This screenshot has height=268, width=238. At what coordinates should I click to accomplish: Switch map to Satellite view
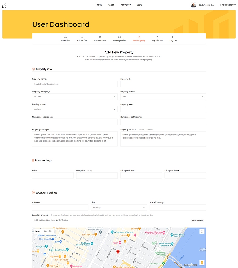48,231
